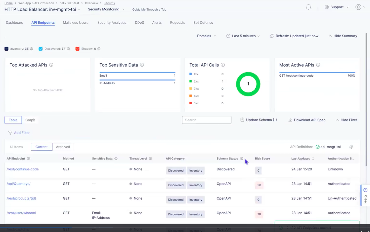
Task: Click the Top Attacked APIs info icon
Action: pyautogui.click(x=51, y=65)
